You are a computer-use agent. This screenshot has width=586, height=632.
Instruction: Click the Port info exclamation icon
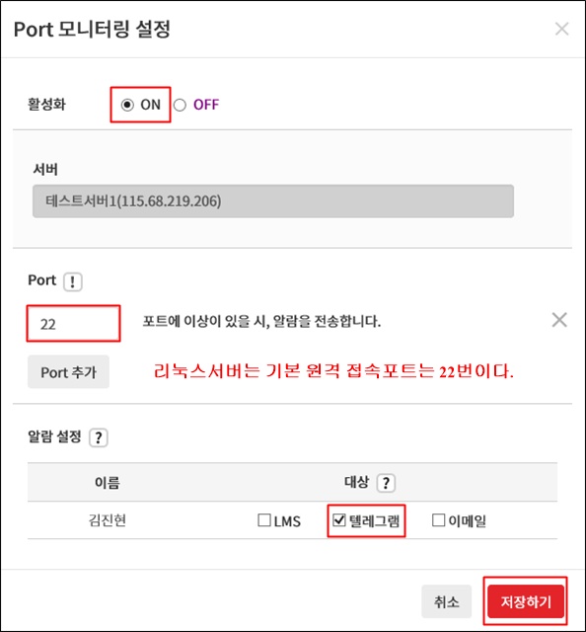tap(73, 281)
